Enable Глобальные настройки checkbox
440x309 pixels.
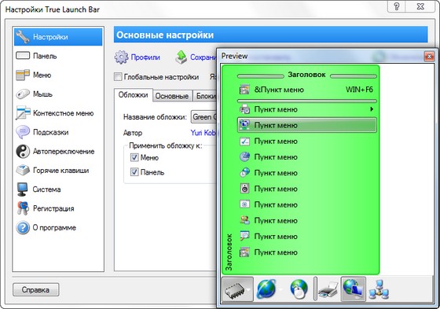click(118, 77)
